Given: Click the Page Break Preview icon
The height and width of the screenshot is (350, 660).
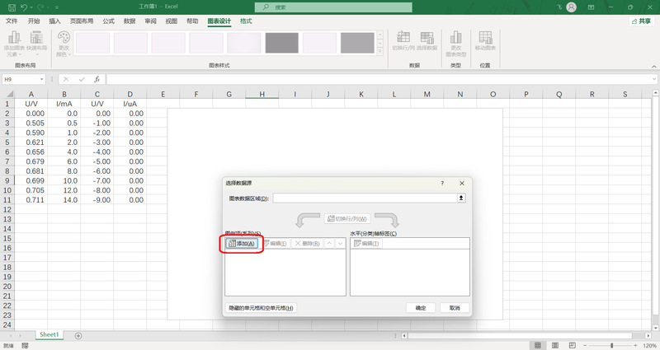Looking at the screenshot, I should (x=572, y=345).
